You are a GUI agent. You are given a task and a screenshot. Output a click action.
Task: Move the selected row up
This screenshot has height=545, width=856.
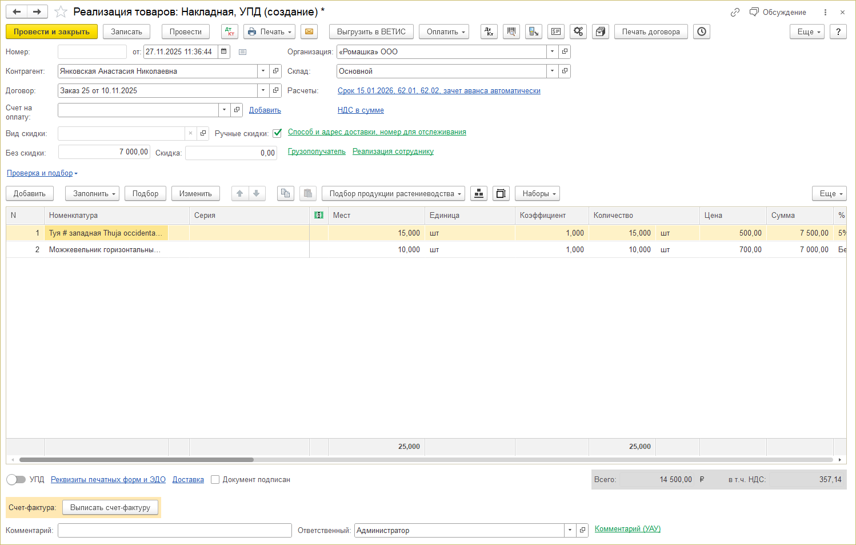(240, 194)
